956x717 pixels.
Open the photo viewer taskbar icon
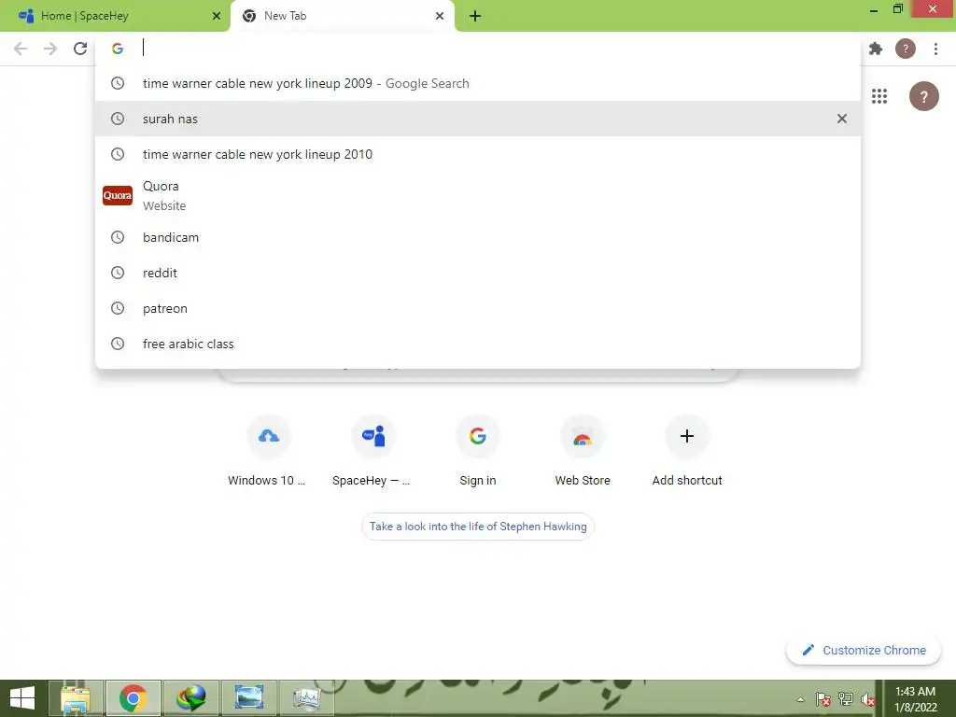(x=248, y=698)
